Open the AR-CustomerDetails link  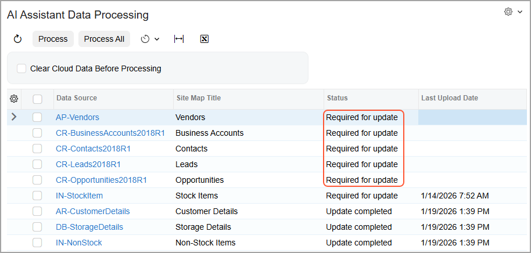(93, 211)
